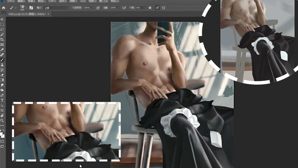Open the Image menu
The height and width of the screenshot is (168, 298).
[31, 1]
